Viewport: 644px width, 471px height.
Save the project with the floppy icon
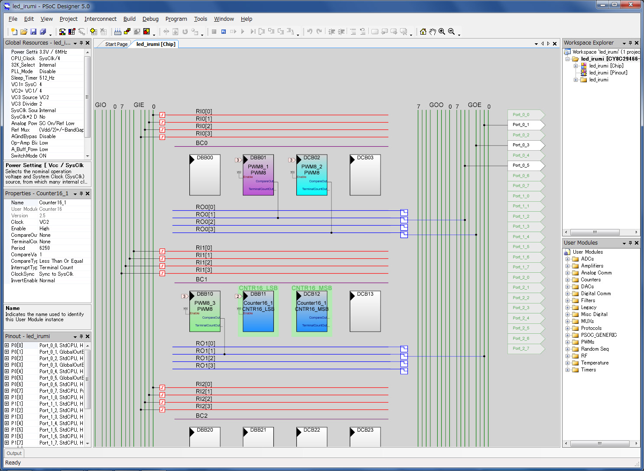pyautogui.click(x=33, y=32)
